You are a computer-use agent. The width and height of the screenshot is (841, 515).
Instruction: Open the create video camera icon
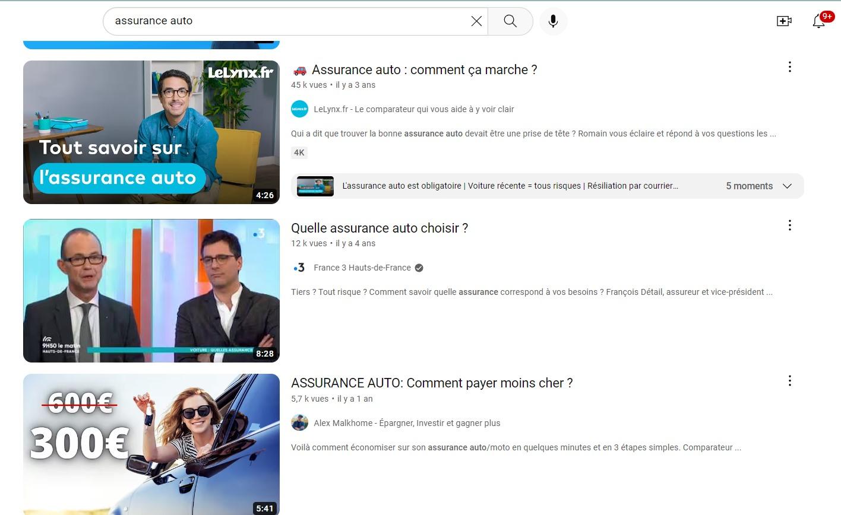pos(784,21)
